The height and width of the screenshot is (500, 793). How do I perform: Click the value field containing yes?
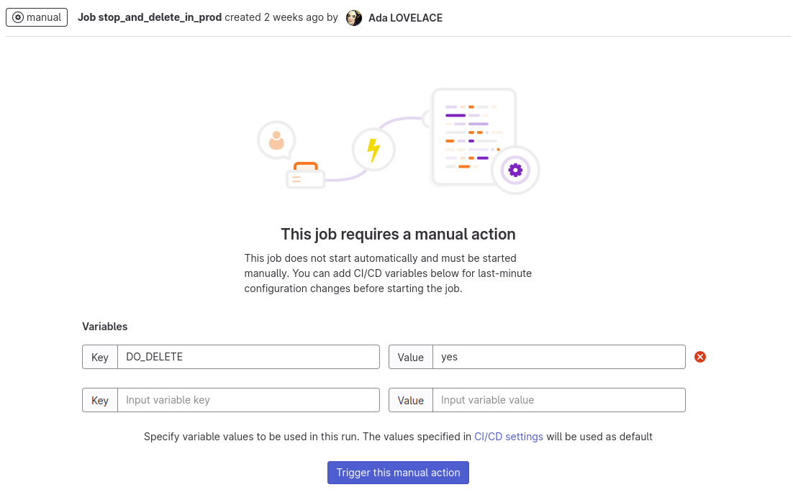click(558, 357)
